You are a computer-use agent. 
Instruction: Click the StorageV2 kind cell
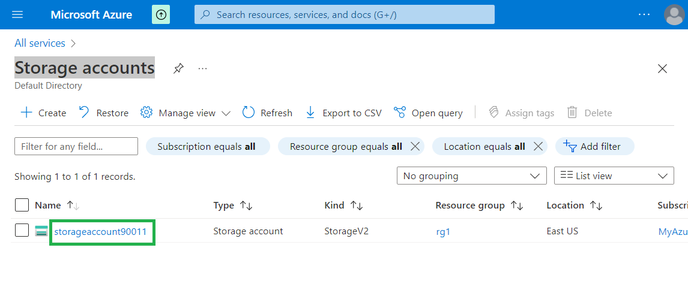point(346,231)
